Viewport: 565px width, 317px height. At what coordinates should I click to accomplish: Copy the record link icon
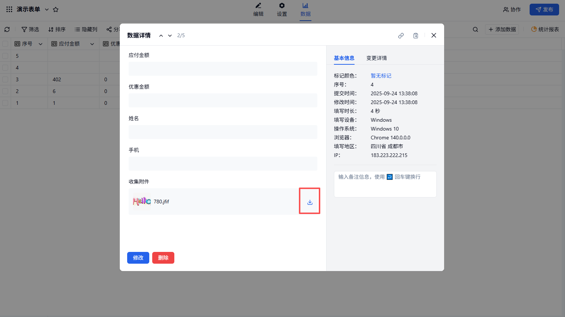tap(401, 36)
